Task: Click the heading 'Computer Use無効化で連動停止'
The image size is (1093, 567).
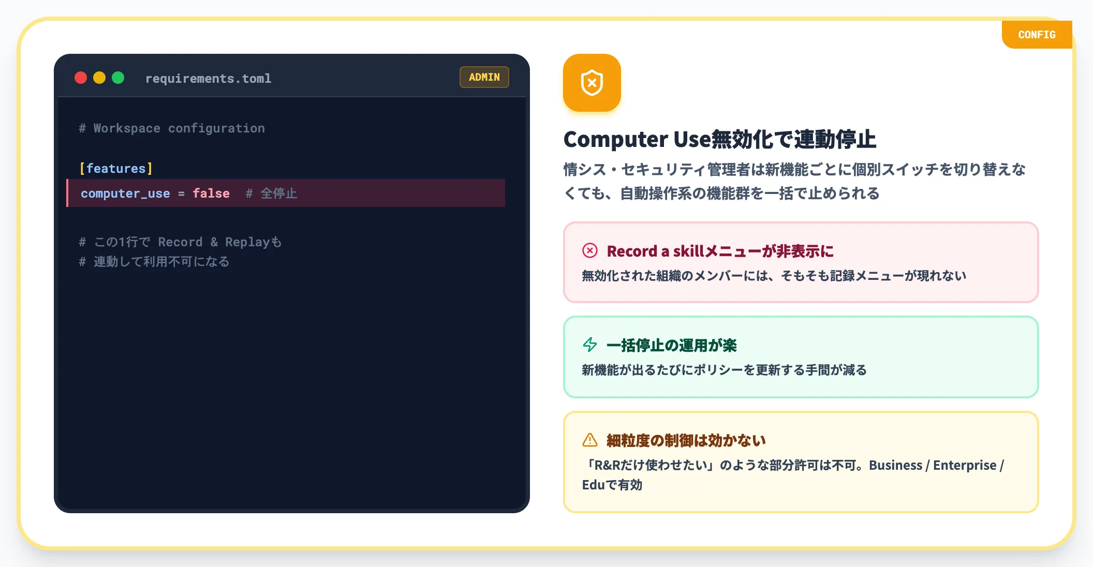Action: pos(719,139)
